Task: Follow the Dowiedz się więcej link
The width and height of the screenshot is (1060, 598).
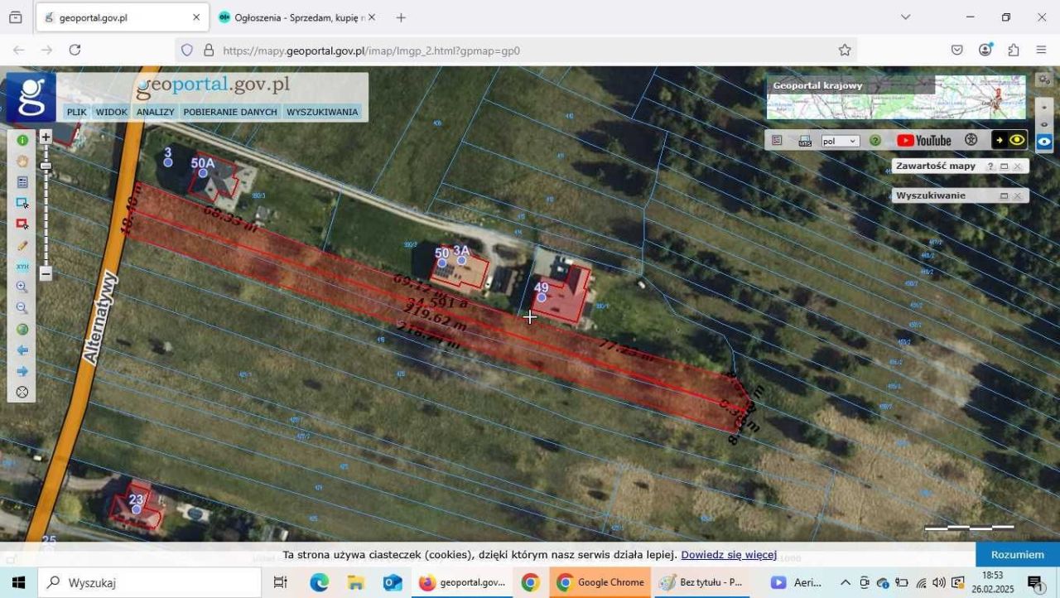Action: [x=729, y=555]
